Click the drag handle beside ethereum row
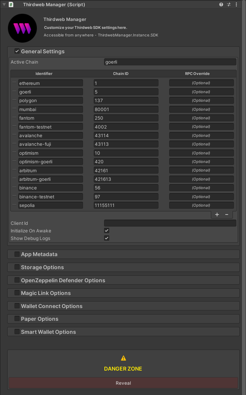 [x=14, y=83]
